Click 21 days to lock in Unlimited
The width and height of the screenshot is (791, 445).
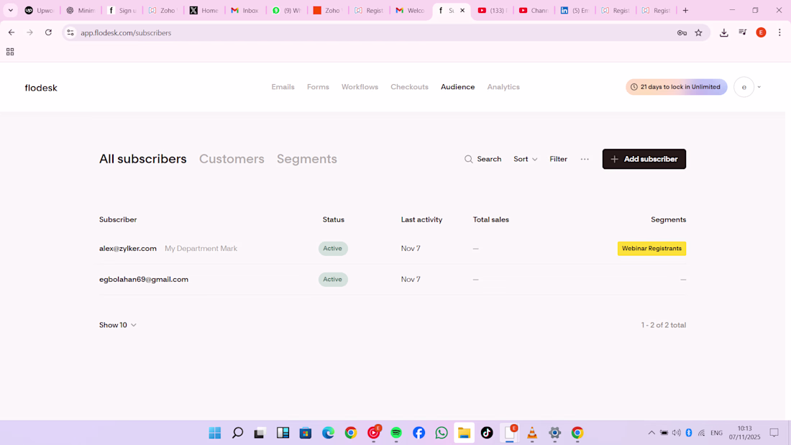click(x=677, y=87)
